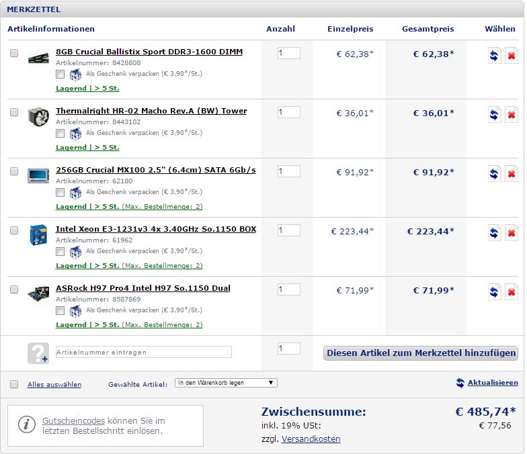Open the Versandkosten link
The width and height of the screenshot is (527, 454).
[311, 439]
